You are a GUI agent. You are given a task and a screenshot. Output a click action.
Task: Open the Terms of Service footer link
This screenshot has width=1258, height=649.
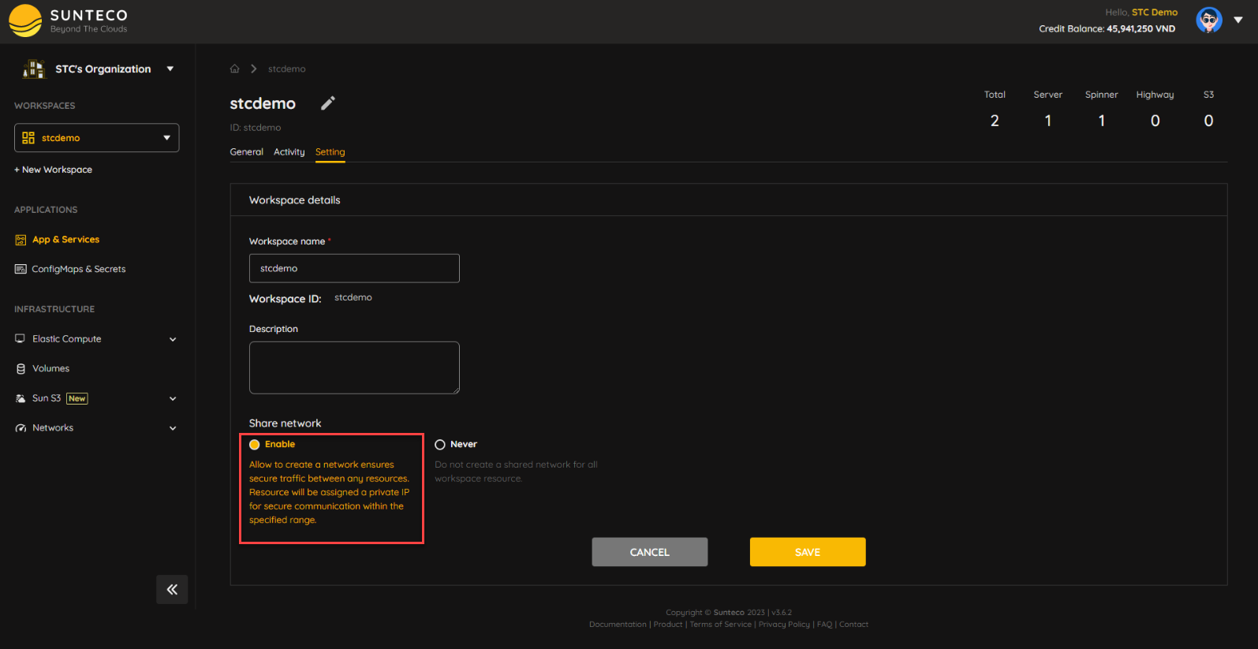[721, 625]
